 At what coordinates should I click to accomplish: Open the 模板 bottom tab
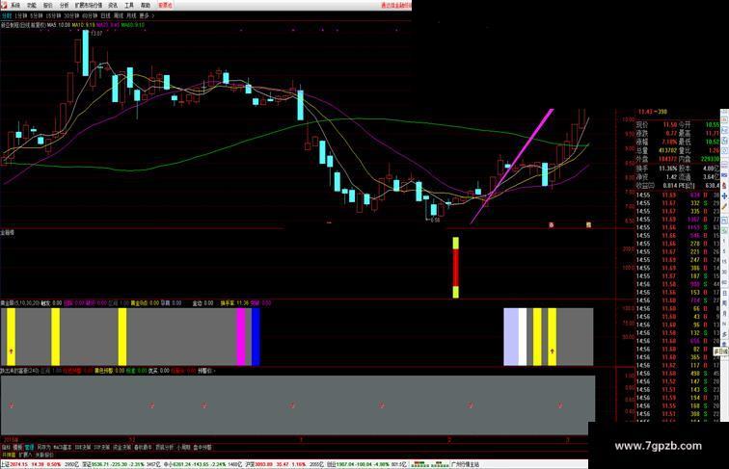coord(17,447)
